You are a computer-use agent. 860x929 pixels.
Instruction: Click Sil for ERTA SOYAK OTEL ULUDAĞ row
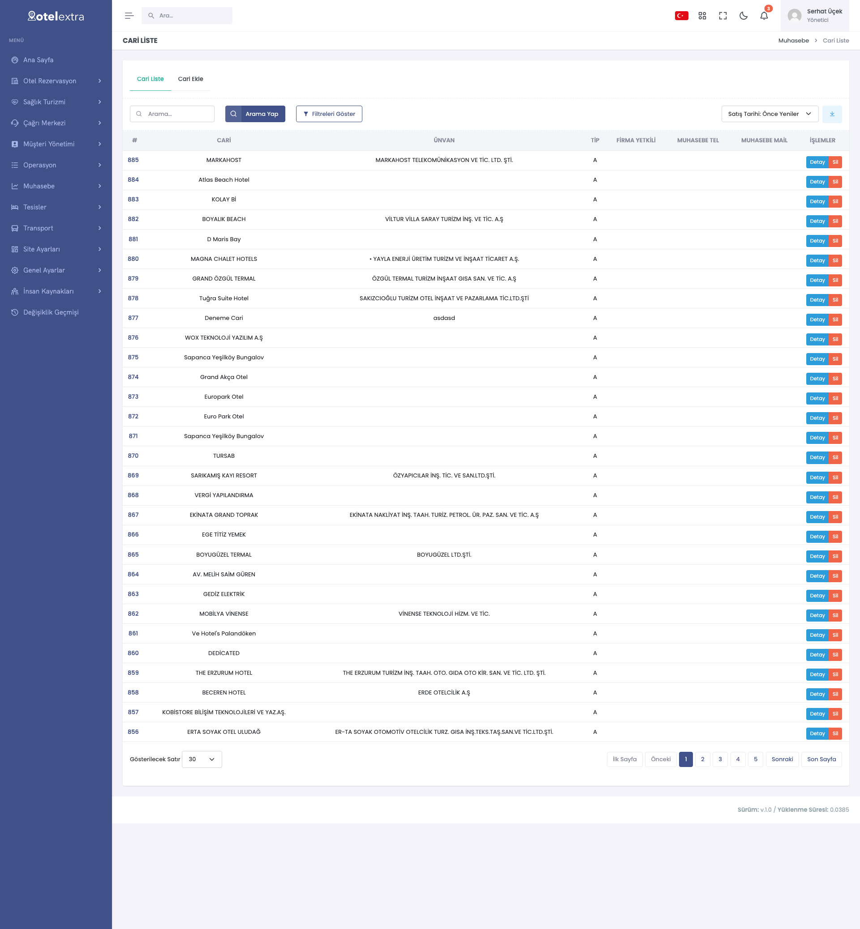(835, 734)
